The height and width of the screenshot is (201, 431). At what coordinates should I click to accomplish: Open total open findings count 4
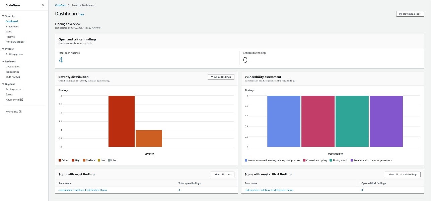tap(61, 60)
